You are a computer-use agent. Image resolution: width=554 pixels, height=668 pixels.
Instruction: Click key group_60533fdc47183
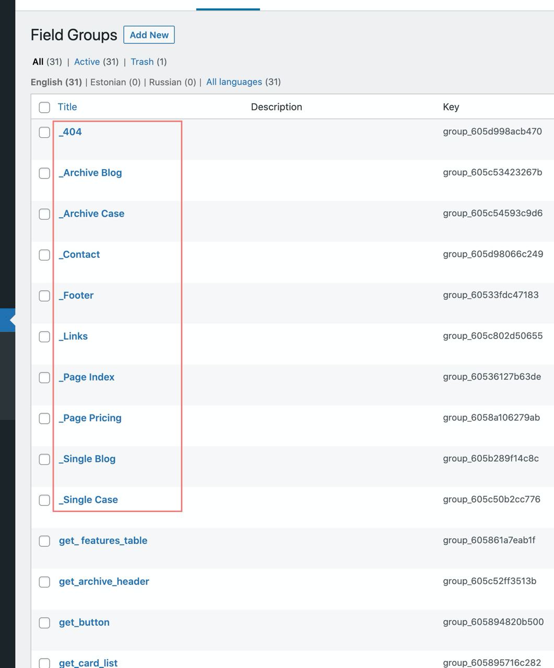491,295
